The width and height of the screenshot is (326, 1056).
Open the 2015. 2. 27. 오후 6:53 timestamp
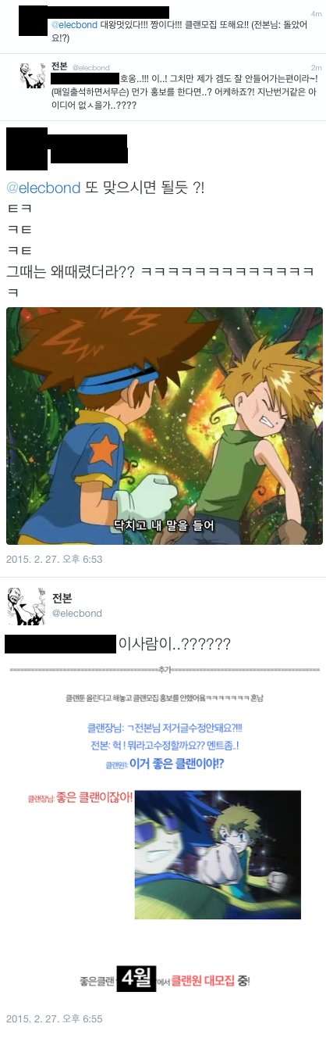pyautogui.click(x=54, y=559)
